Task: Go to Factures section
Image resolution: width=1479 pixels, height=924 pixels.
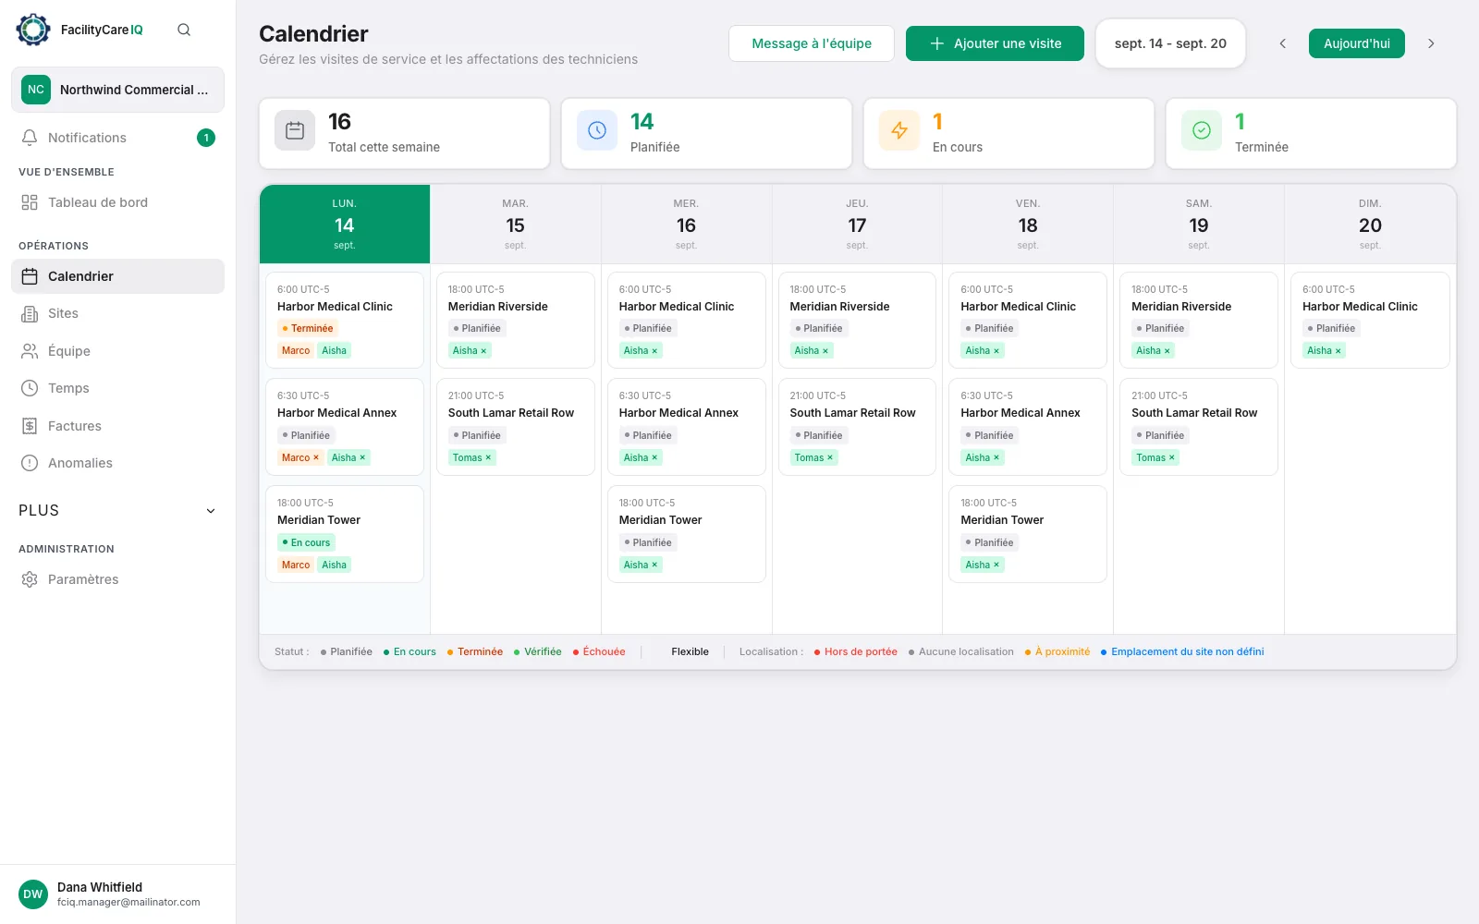Action: click(117, 426)
